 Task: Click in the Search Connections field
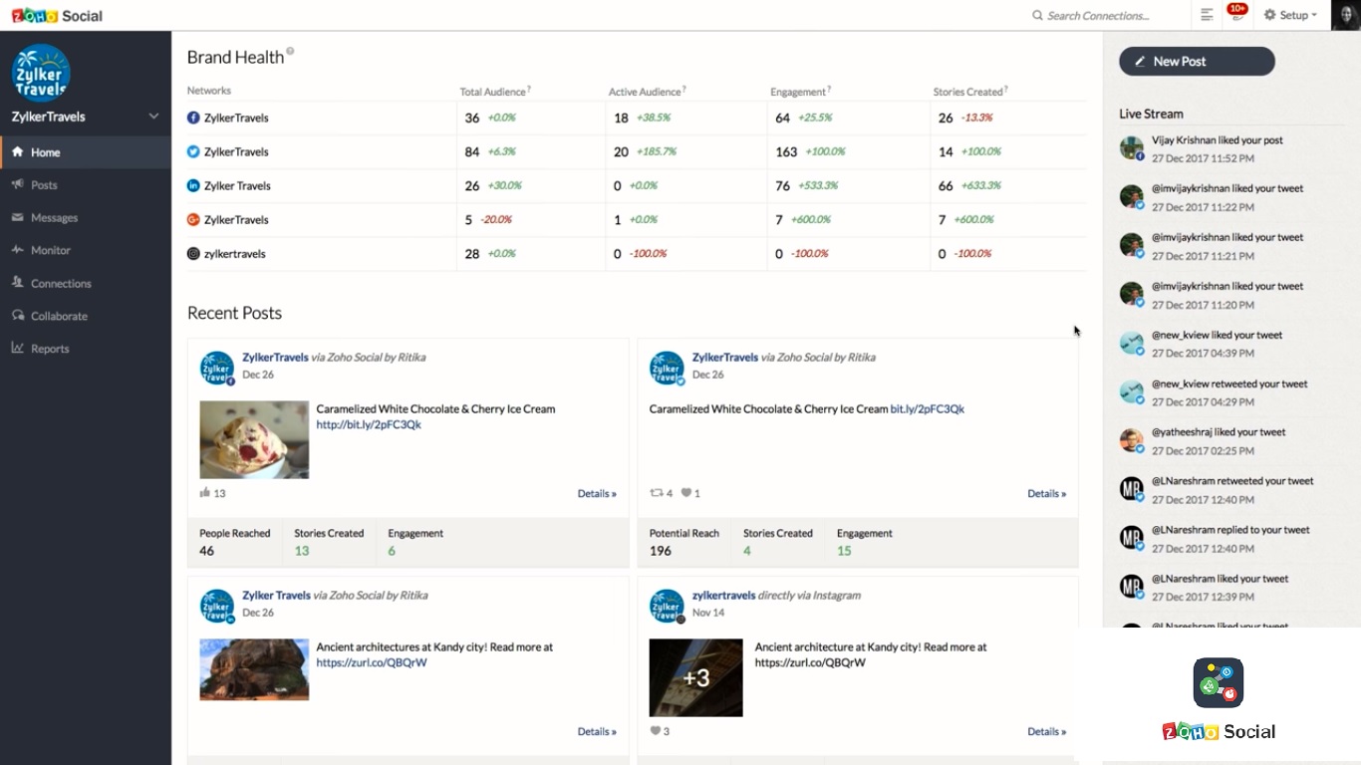point(1104,16)
